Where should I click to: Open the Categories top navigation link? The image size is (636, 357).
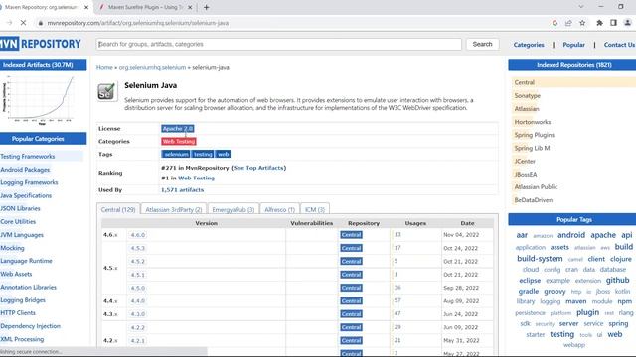pos(529,45)
